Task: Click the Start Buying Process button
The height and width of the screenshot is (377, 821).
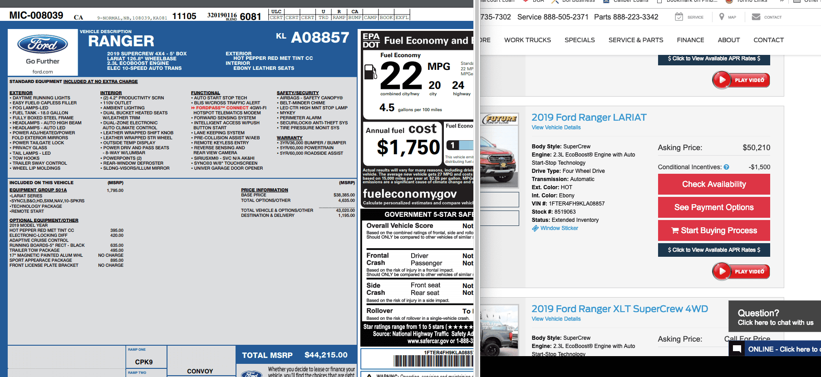Action: coord(714,230)
